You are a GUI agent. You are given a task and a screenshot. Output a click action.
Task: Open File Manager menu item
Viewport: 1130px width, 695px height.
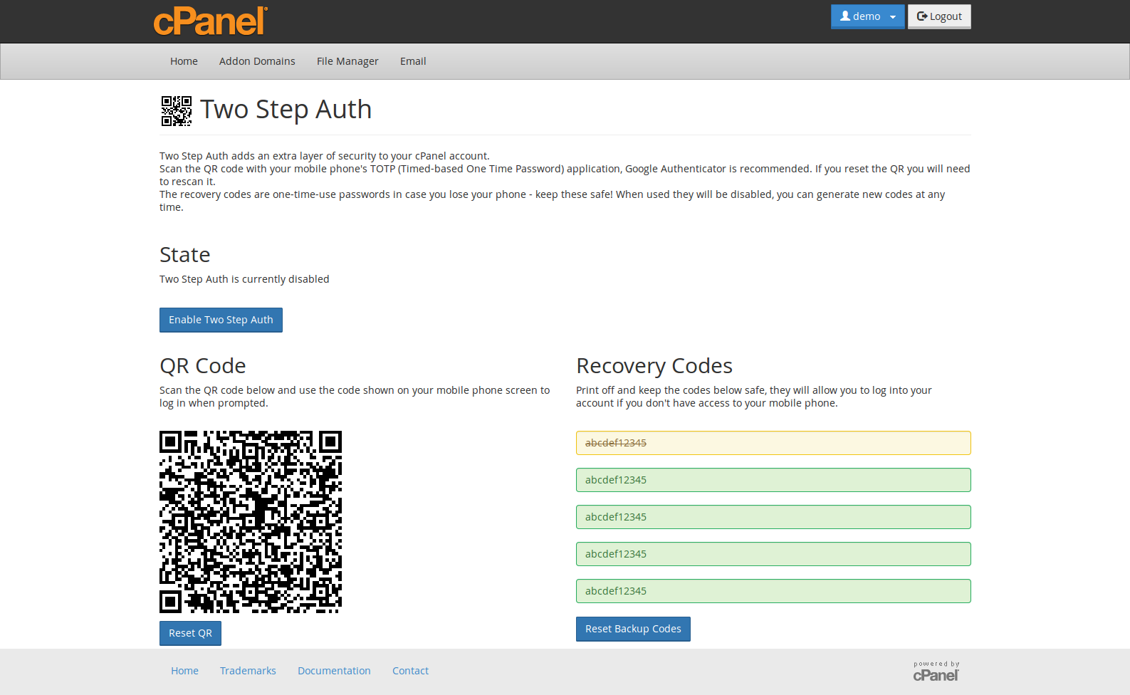[347, 61]
